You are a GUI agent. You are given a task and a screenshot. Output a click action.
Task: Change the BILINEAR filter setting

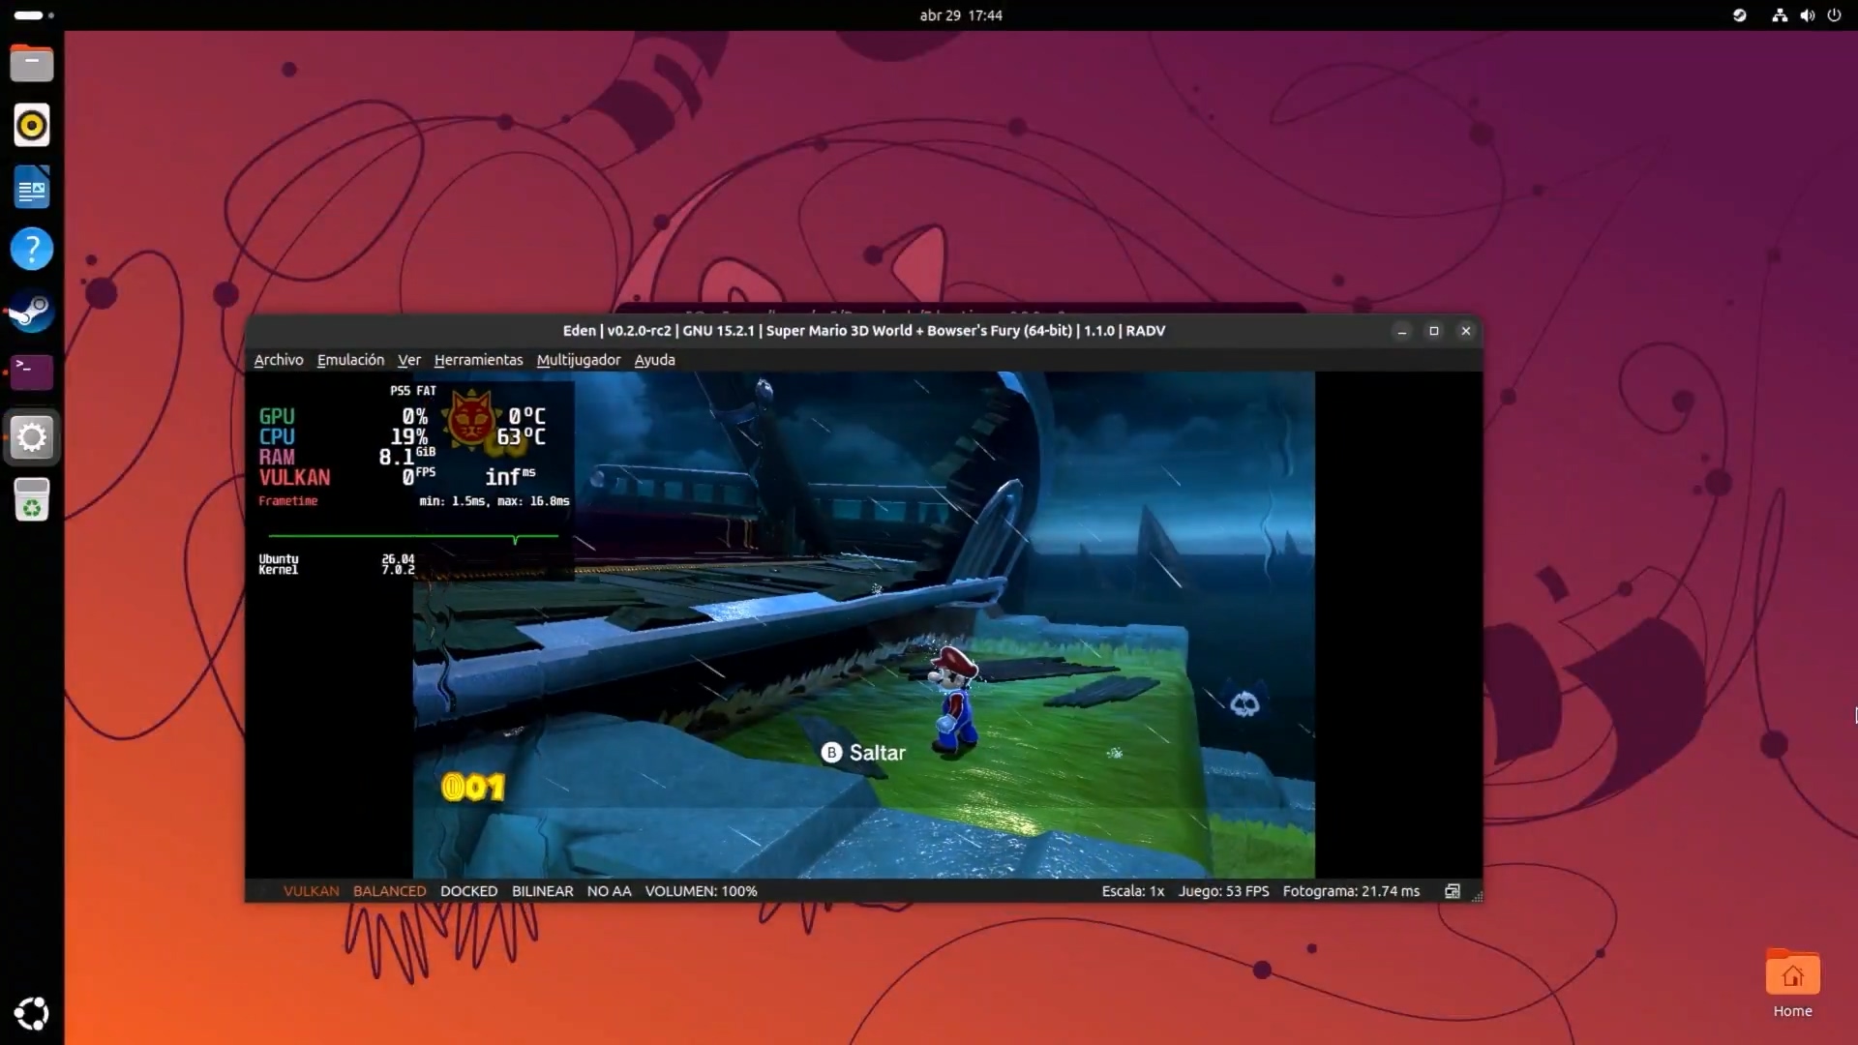(x=543, y=891)
